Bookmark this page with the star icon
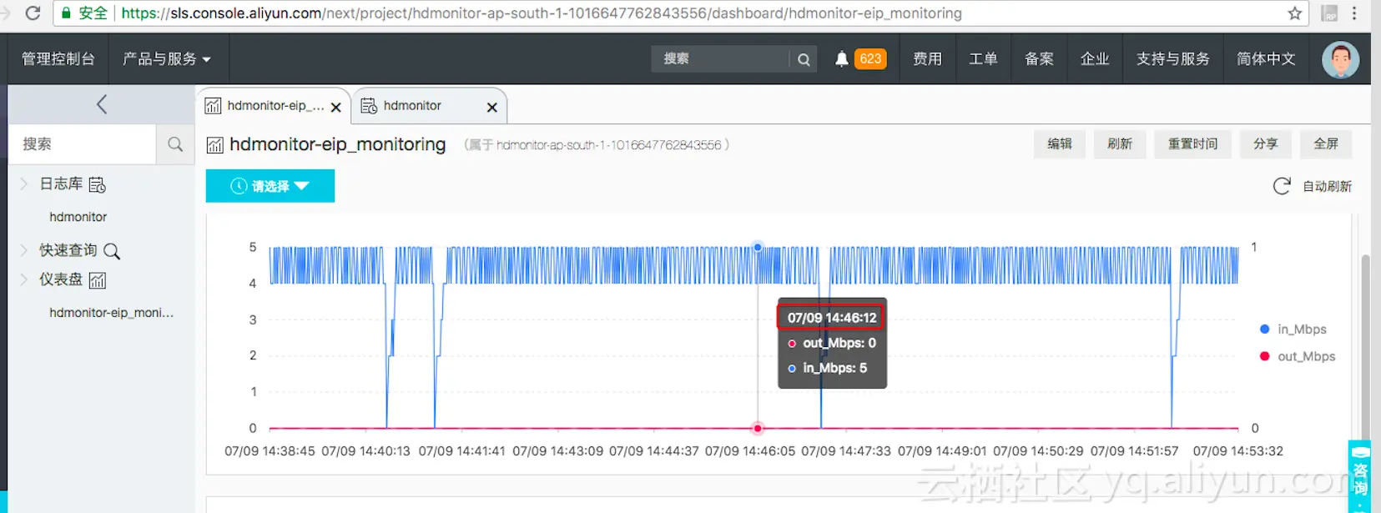The image size is (1381, 513). 1294,13
